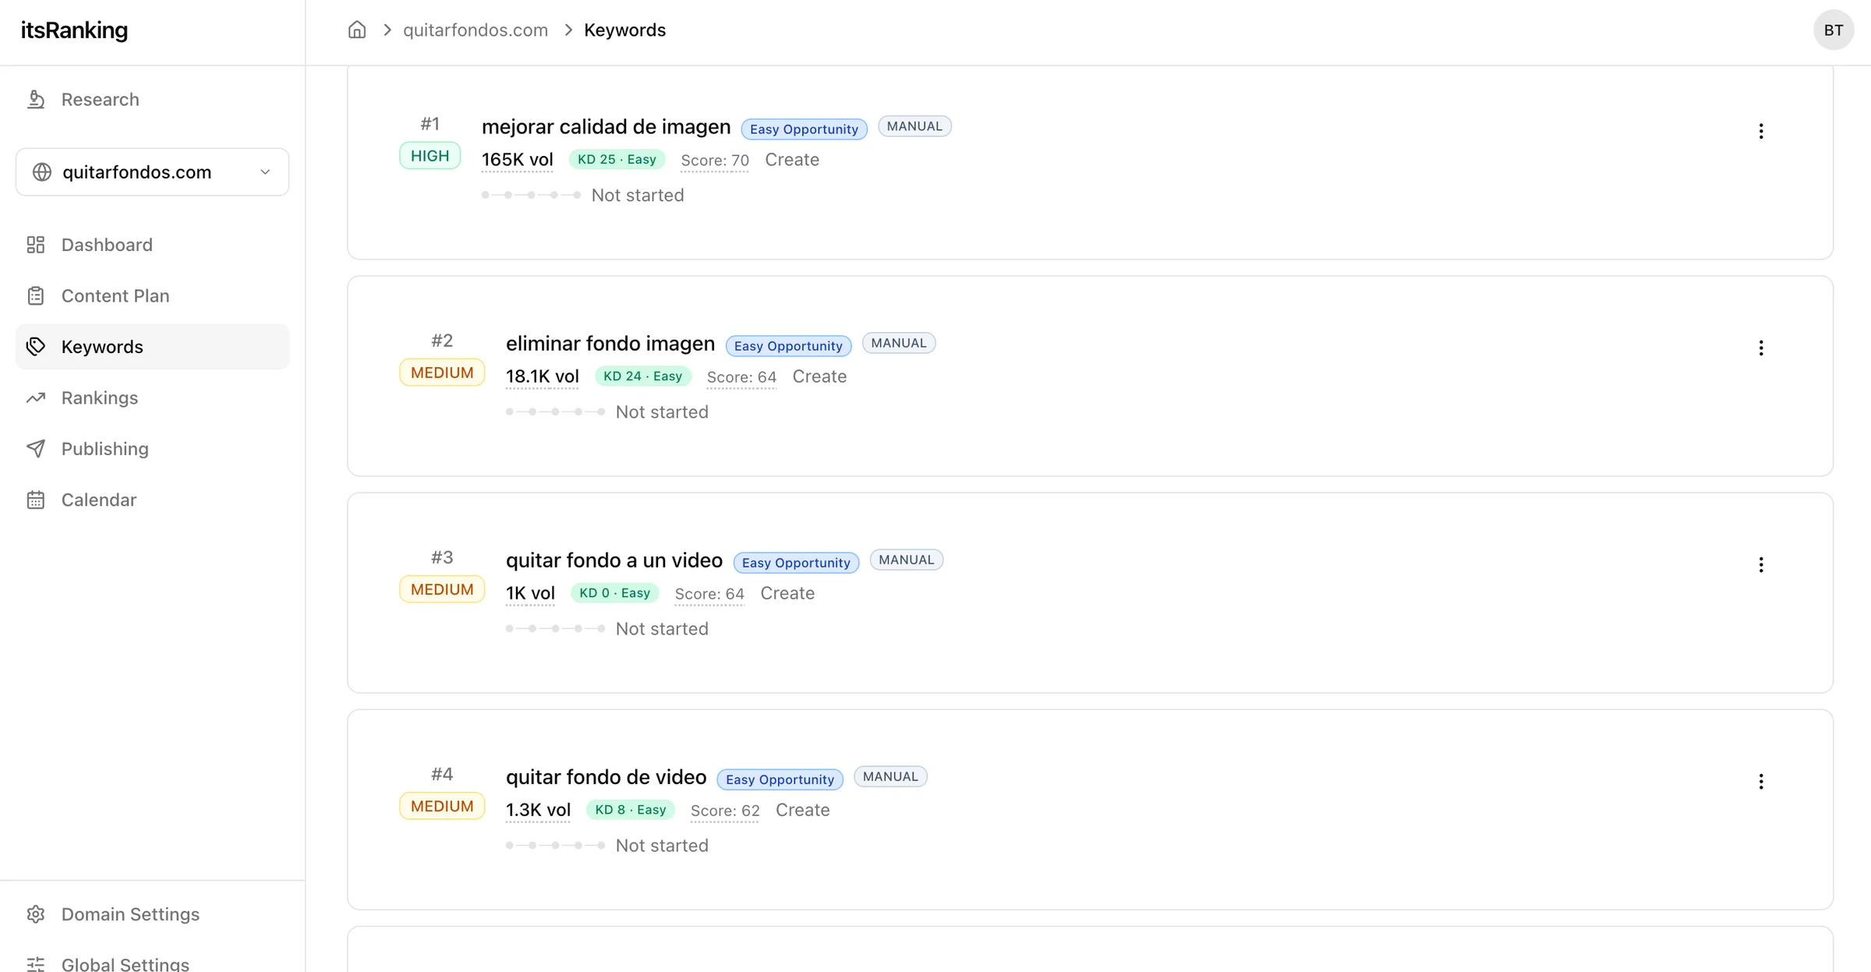Open the Rankings trend icon
The width and height of the screenshot is (1871, 972).
point(36,398)
